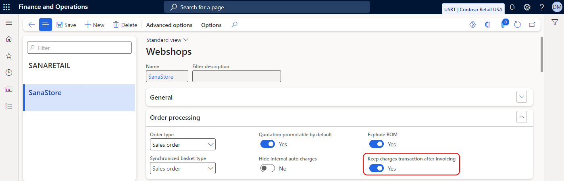
Task: Expand the General section chevron
Action: point(522,97)
